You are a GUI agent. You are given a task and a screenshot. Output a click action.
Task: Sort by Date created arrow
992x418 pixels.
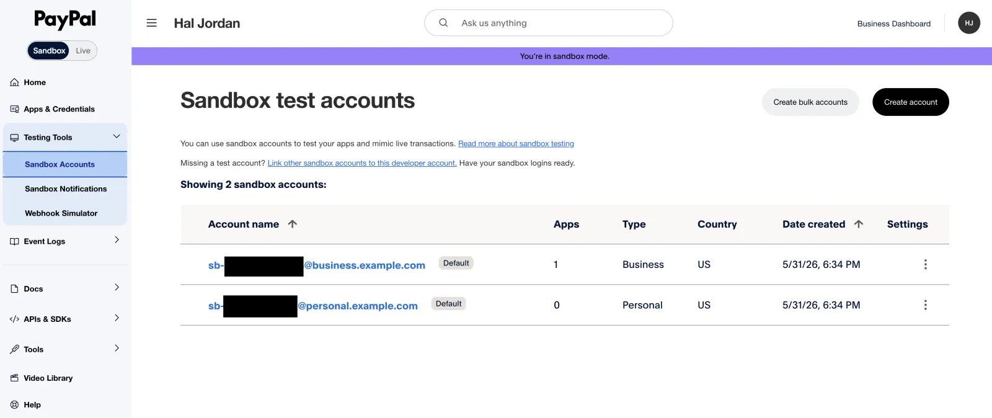click(859, 224)
